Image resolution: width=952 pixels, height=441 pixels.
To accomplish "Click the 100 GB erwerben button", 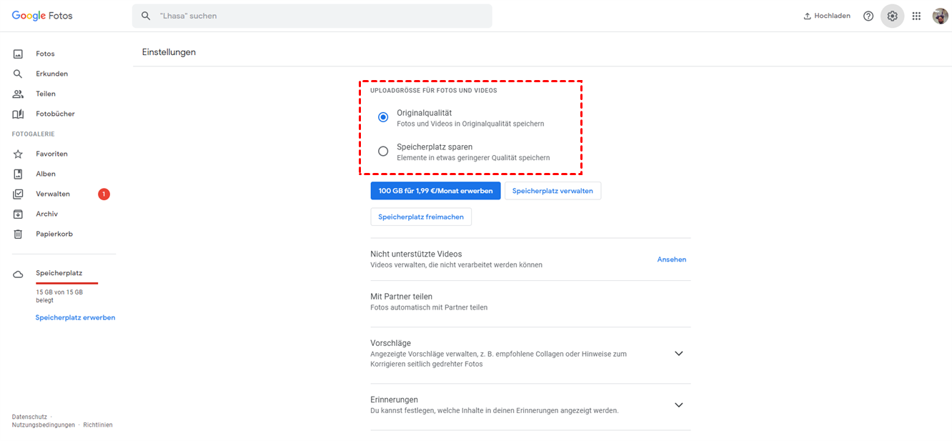I will pos(435,191).
